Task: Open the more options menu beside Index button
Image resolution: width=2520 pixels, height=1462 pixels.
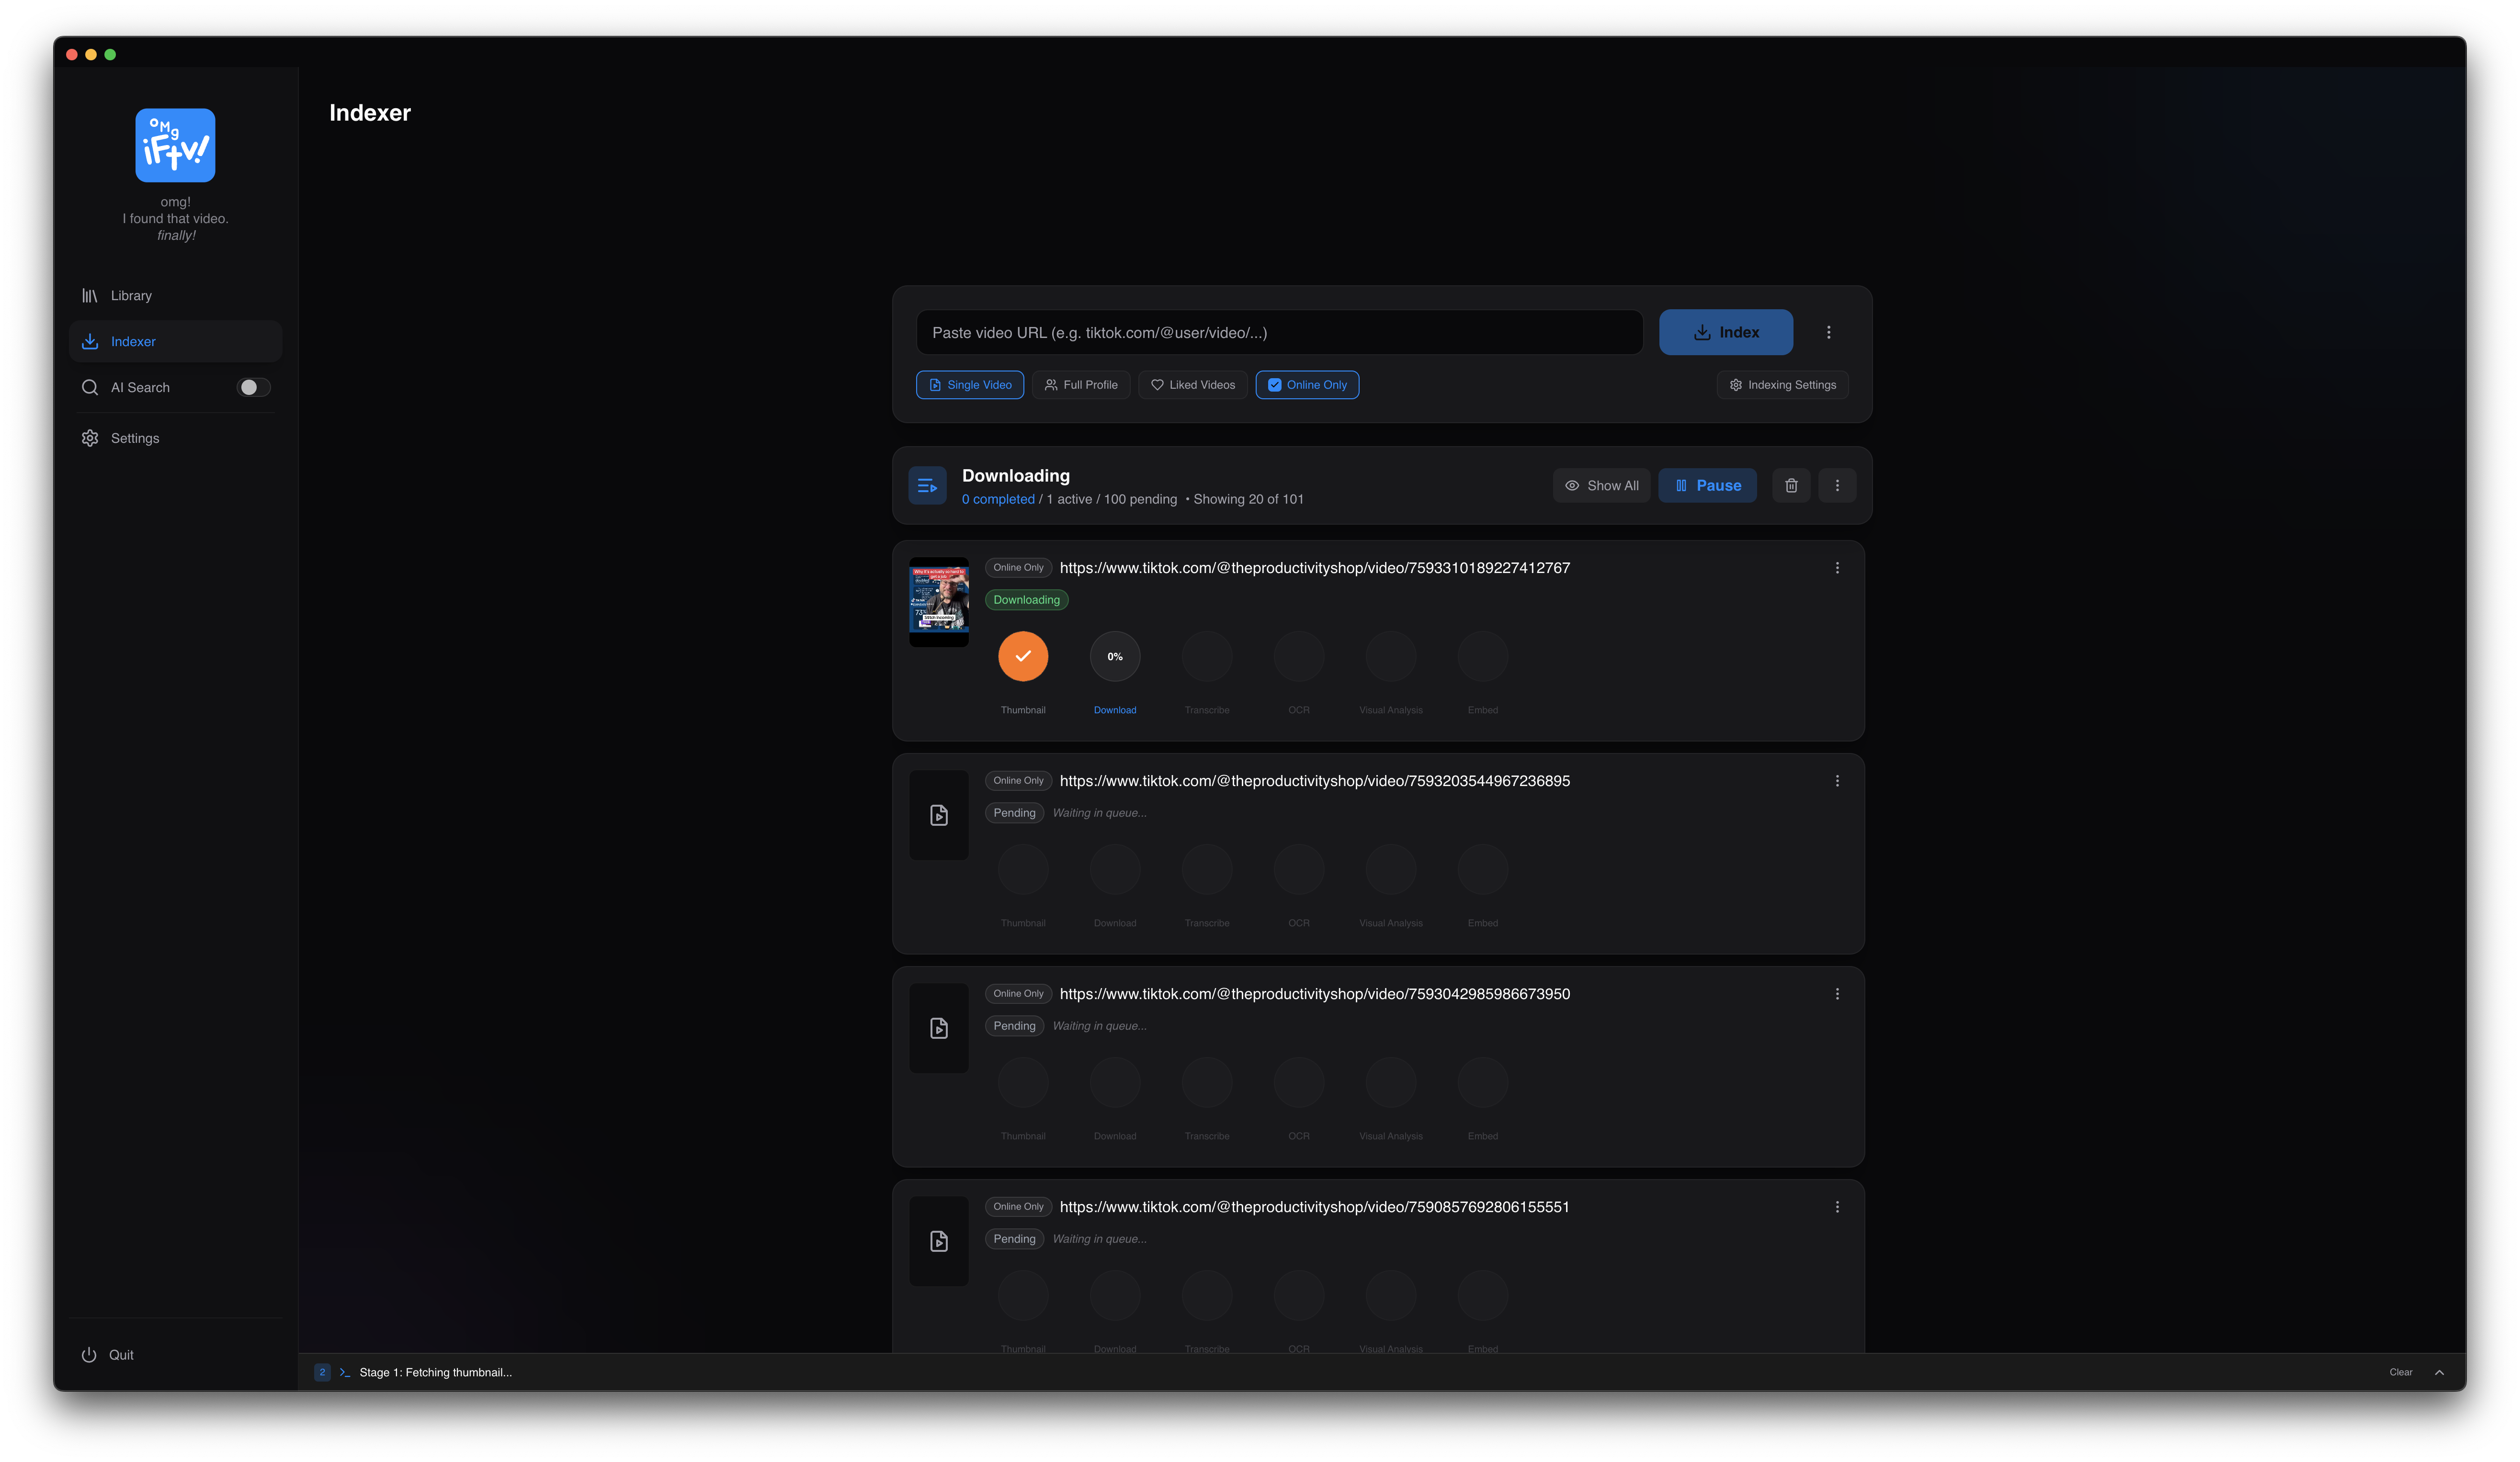Action: coord(1828,333)
